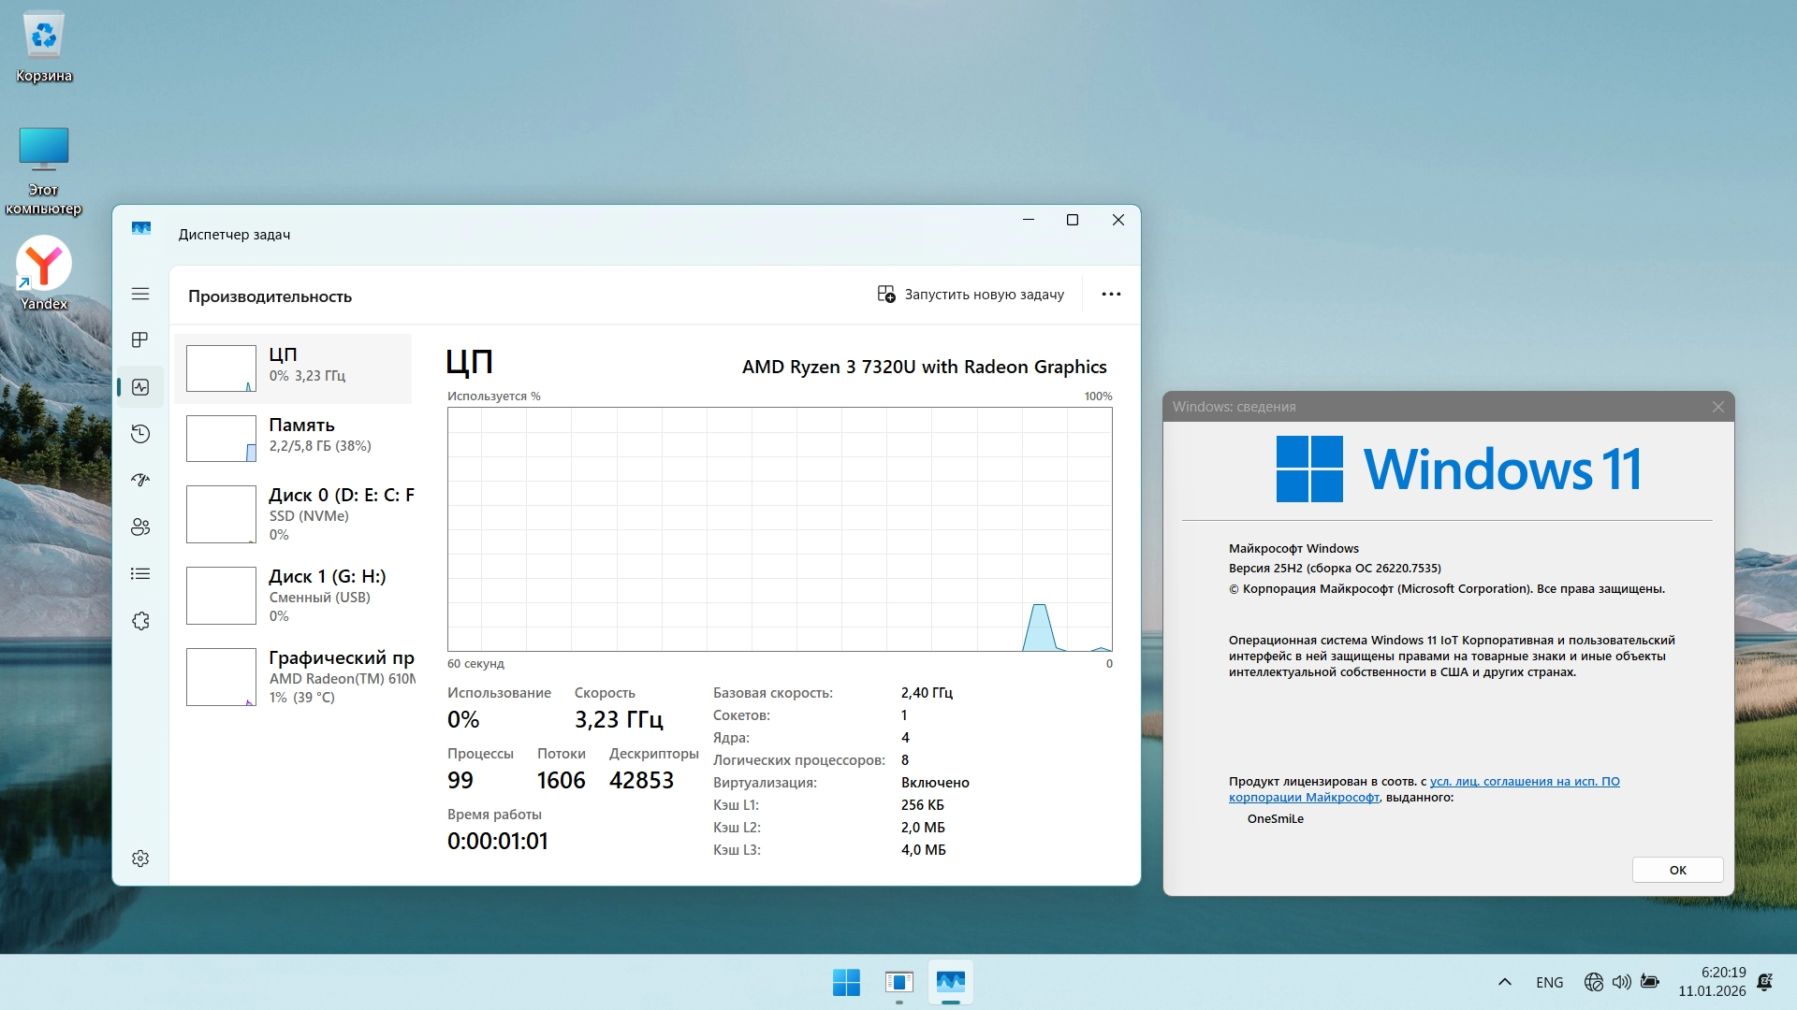Image resolution: width=1797 pixels, height=1010 pixels.
Task: Open the license agreement hyperlink
Action: 1524,782
